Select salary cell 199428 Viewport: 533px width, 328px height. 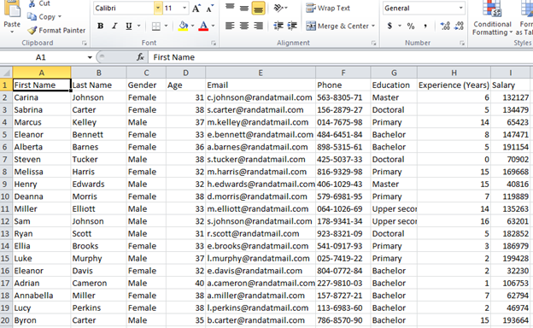[x=510, y=258]
